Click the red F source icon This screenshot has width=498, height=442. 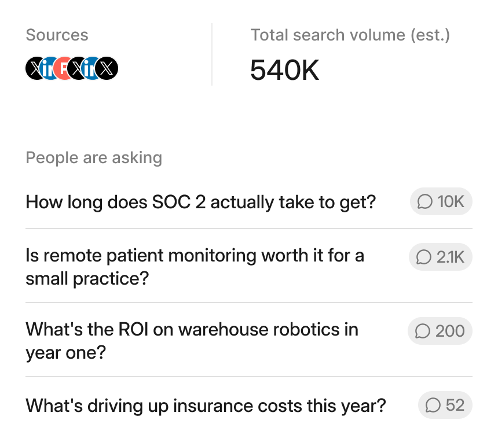coord(63,68)
